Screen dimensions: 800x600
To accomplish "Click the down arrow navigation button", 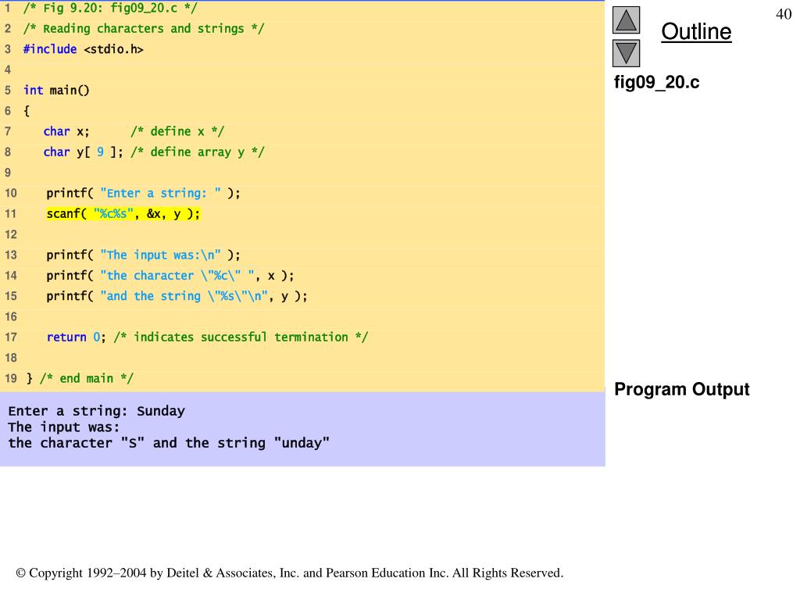I will 626,53.
